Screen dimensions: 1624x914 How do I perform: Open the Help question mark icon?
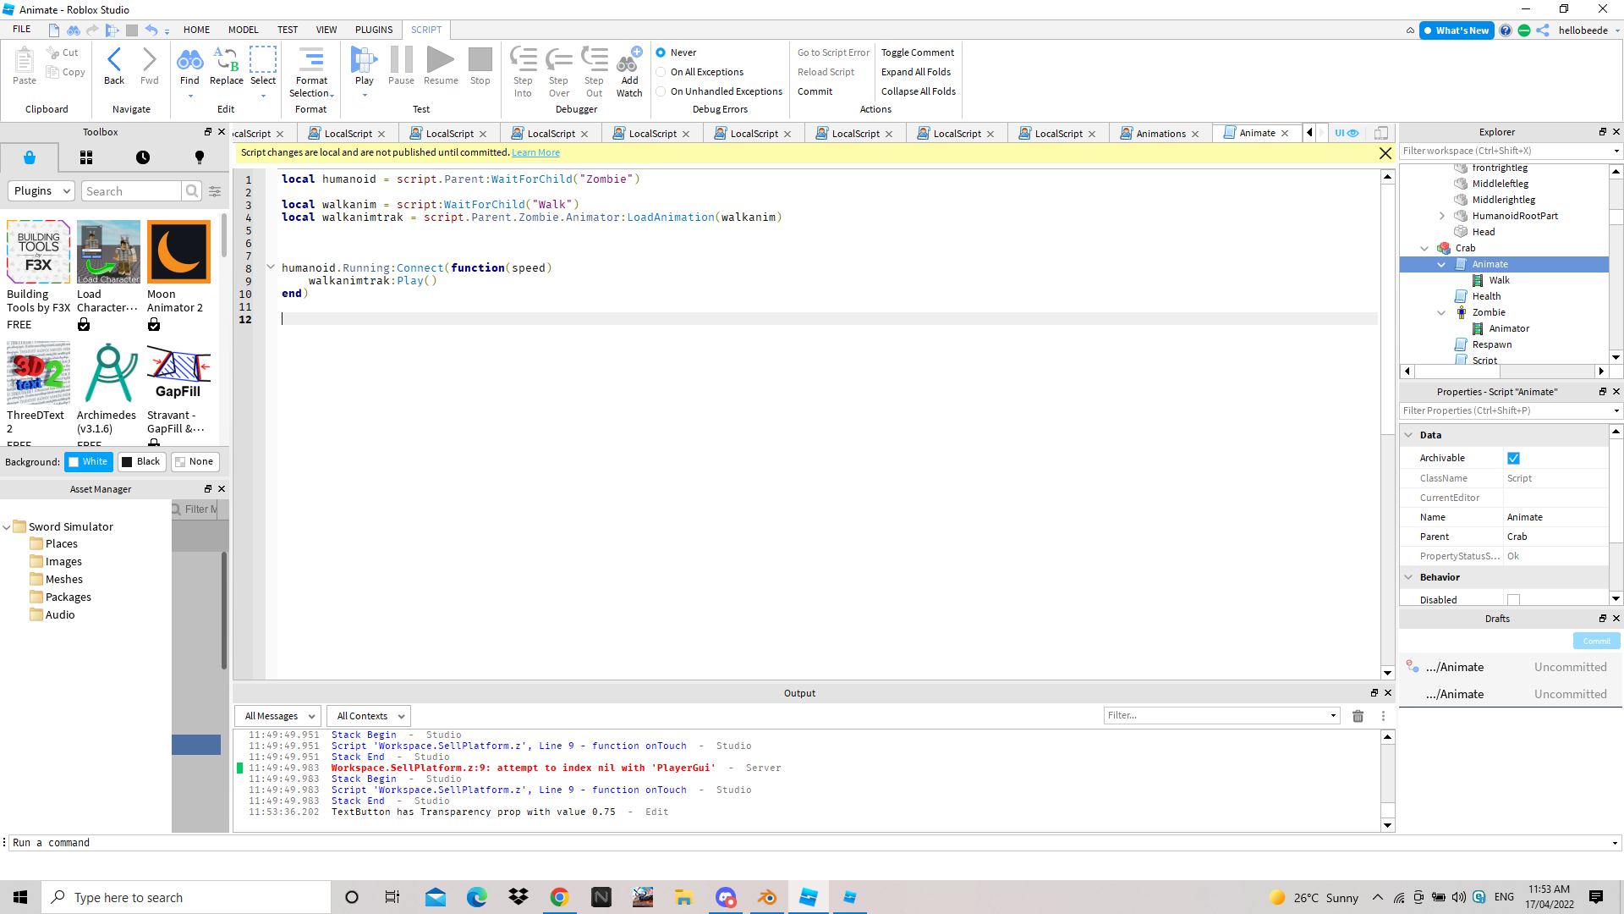[1506, 30]
